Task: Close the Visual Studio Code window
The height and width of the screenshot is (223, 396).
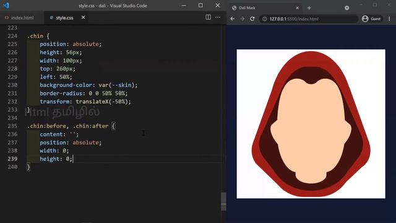Action: (x=218, y=6)
